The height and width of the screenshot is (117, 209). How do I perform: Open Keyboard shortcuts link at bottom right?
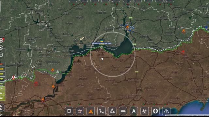(171, 115)
